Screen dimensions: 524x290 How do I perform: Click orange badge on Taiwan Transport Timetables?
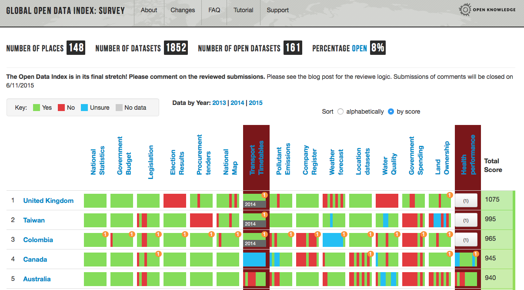point(264,215)
